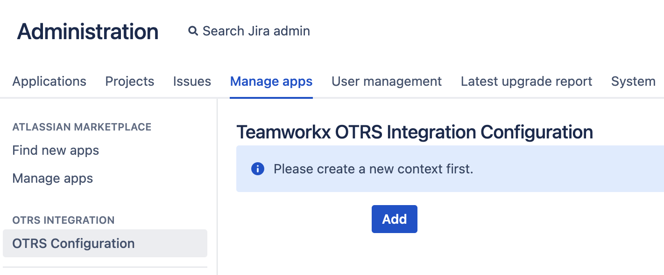664x275 pixels.
Task: Switch to the Projects tab
Action: (130, 82)
